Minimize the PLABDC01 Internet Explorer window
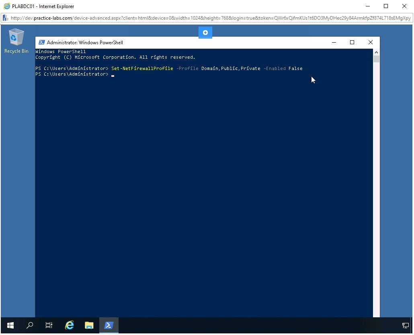414x335 pixels. pyautogui.click(x=367, y=6)
